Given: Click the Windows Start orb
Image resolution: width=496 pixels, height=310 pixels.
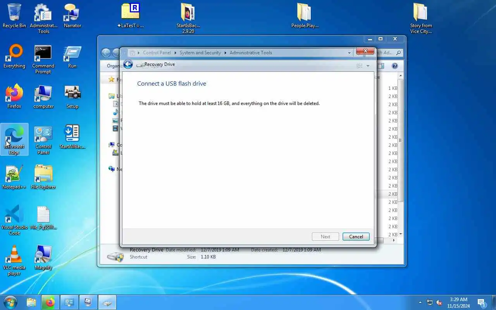Looking at the screenshot, I should pyautogui.click(x=10, y=302).
